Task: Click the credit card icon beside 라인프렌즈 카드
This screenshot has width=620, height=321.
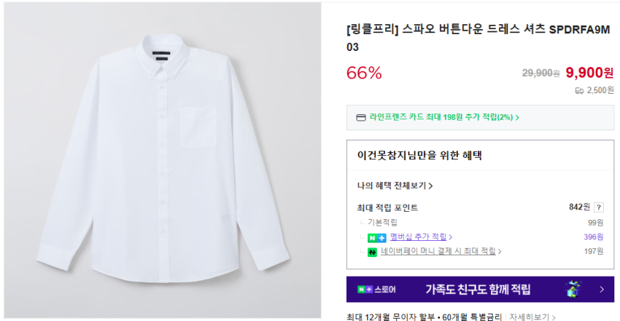Action: tap(360, 117)
